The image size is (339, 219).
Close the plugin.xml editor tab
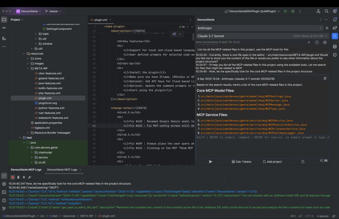pyautogui.click(x=111, y=20)
